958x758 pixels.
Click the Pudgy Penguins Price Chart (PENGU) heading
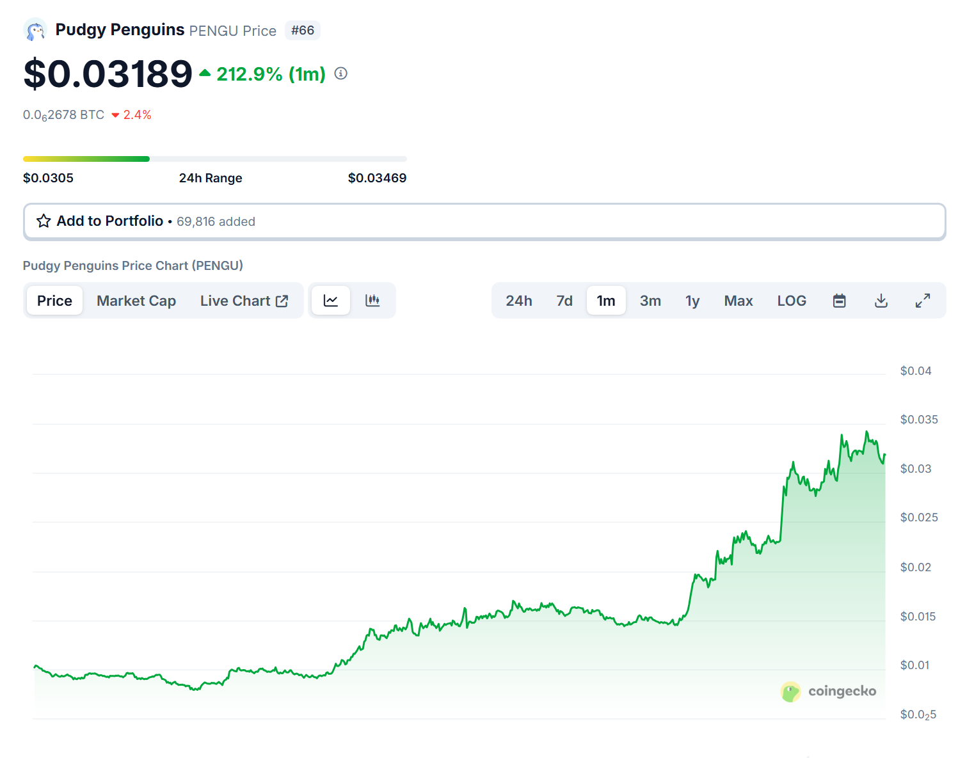pos(133,265)
